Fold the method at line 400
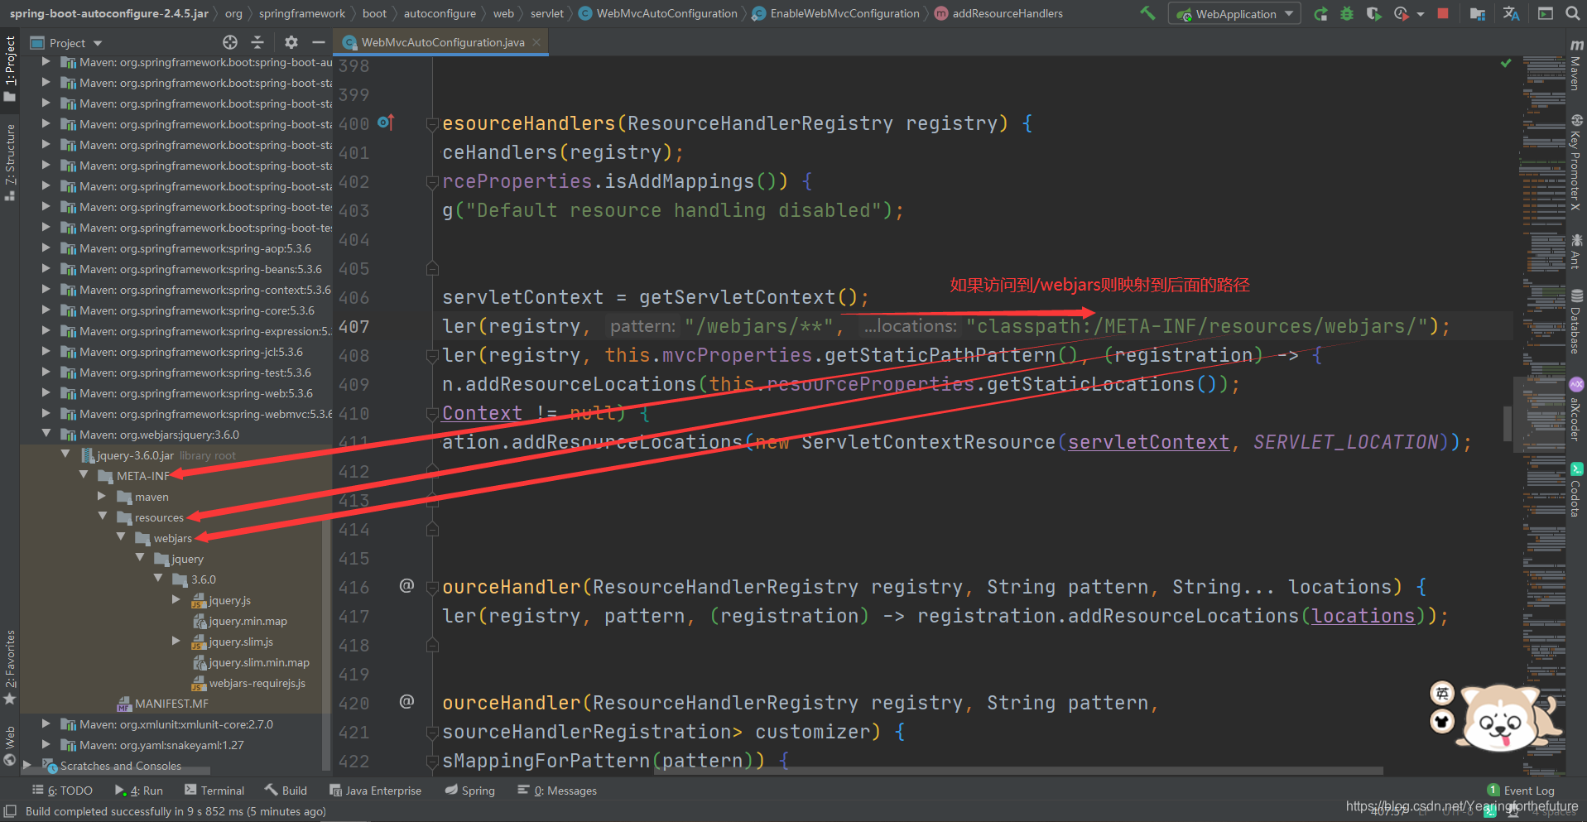 pos(432,123)
